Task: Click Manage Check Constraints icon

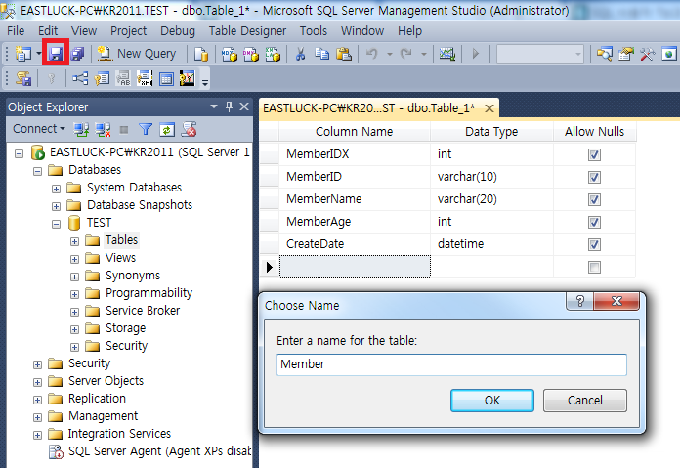Action: pos(166,78)
